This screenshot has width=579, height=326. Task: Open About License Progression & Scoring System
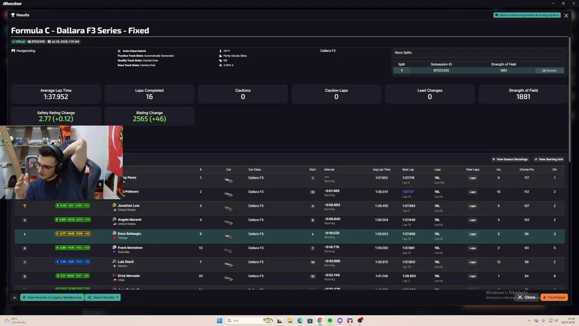click(x=527, y=15)
